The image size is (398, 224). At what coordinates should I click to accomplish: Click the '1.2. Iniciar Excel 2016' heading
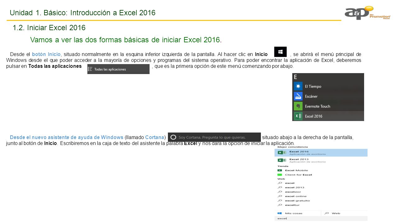(x=49, y=28)
